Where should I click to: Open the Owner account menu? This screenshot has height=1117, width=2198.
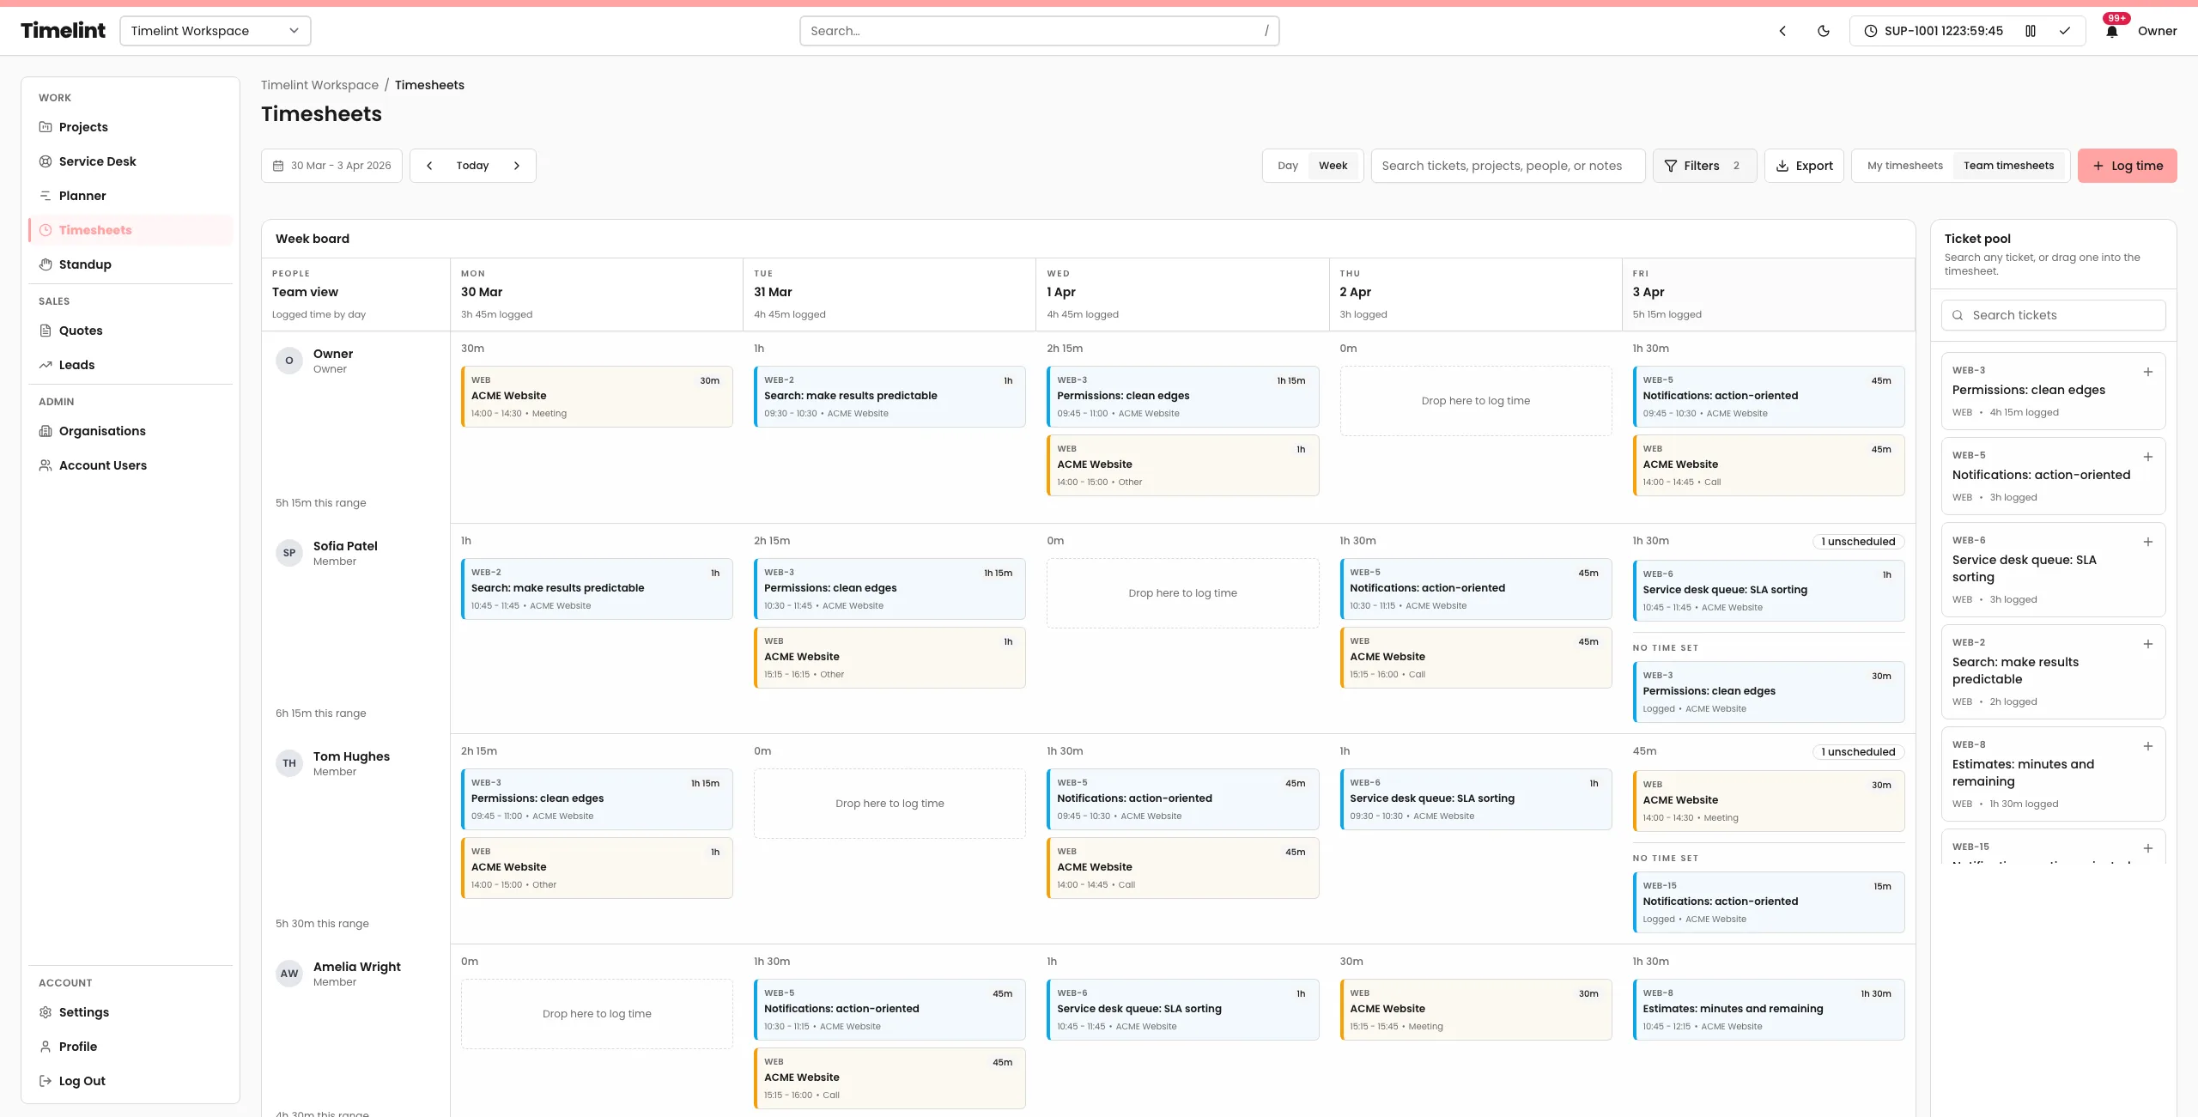point(2157,31)
